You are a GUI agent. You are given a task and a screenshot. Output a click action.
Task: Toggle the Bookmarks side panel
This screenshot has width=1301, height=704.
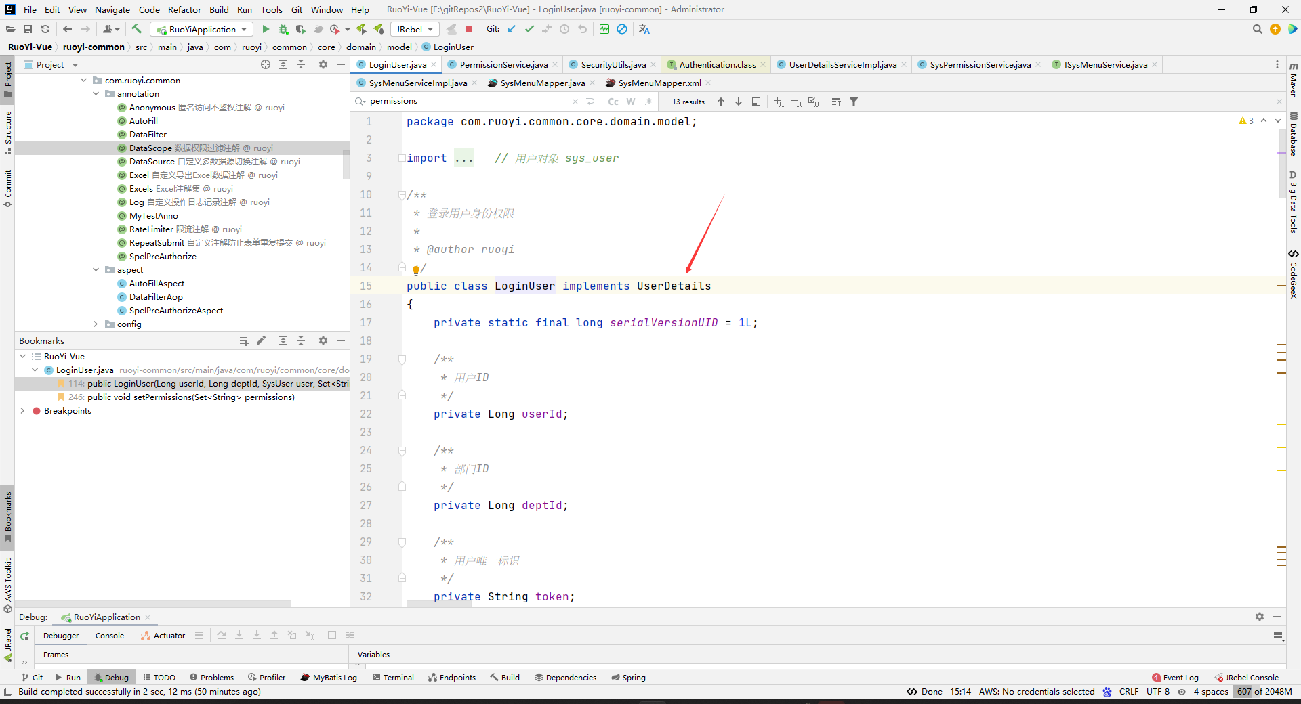[7, 517]
